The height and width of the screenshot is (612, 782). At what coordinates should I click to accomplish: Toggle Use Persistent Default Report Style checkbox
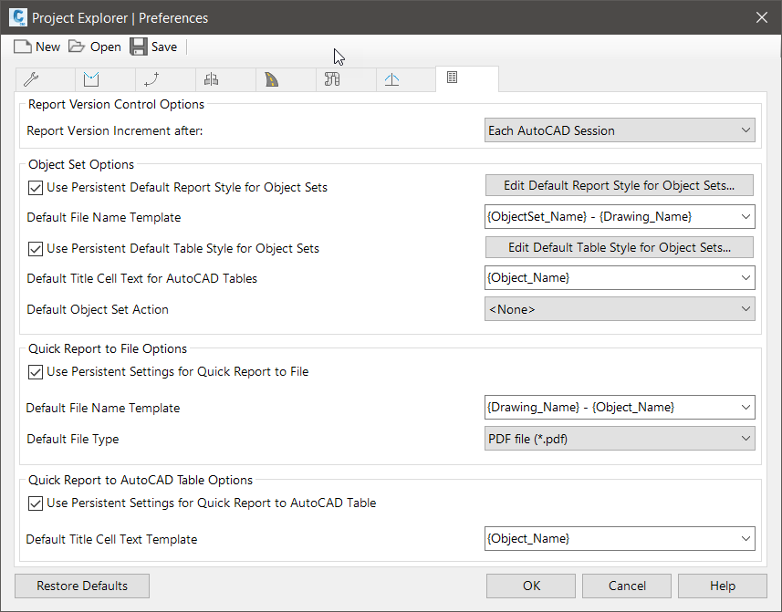[36, 188]
